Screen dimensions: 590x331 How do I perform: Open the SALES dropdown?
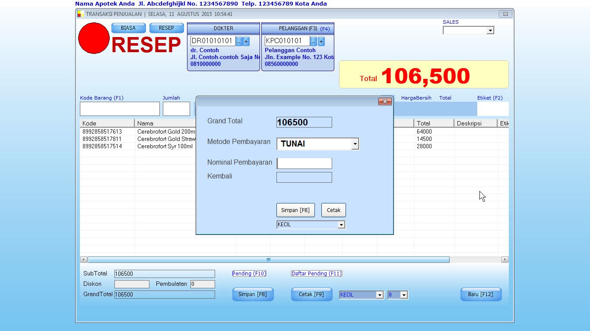(490, 30)
